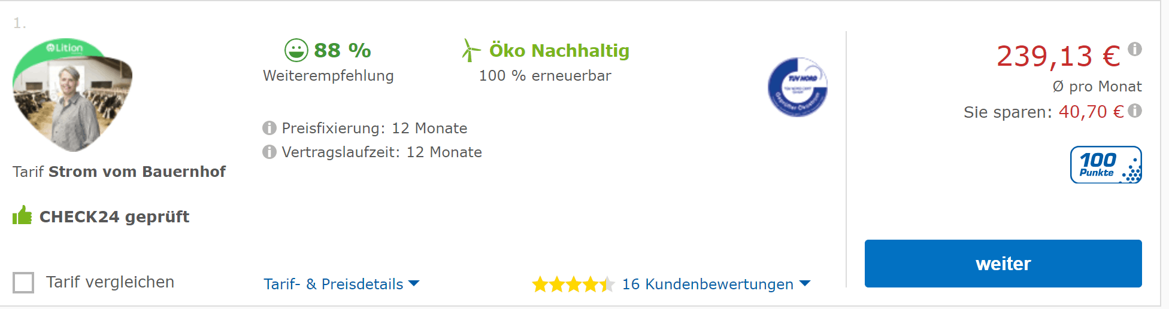
Task: Click the 100 Punkte badge
Action: (x=1106, y=165)
